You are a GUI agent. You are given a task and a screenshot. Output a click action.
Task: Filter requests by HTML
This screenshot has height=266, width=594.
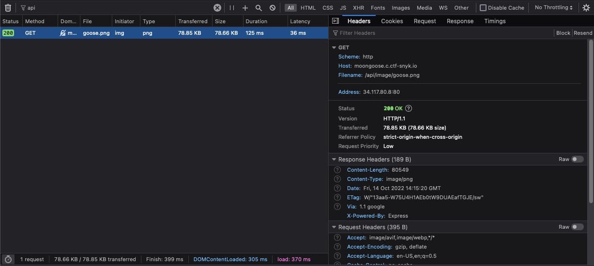[308, 8]
